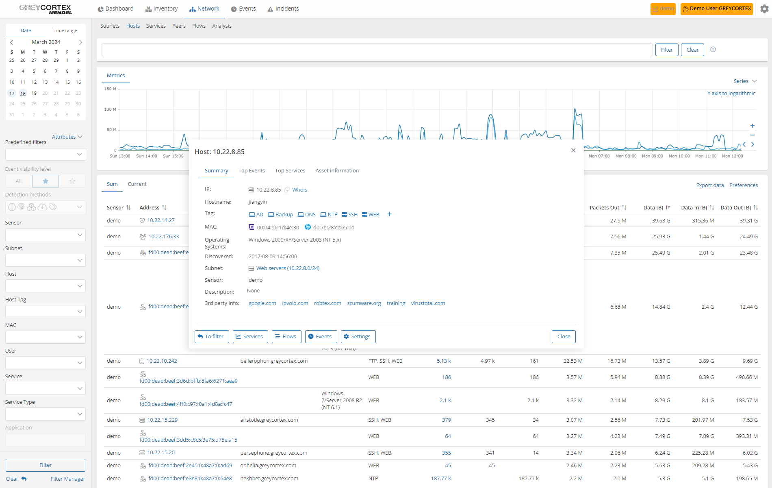Select the cubes detection method icon
This screenshot has width=772, height=488.
(x=31, y=207)
